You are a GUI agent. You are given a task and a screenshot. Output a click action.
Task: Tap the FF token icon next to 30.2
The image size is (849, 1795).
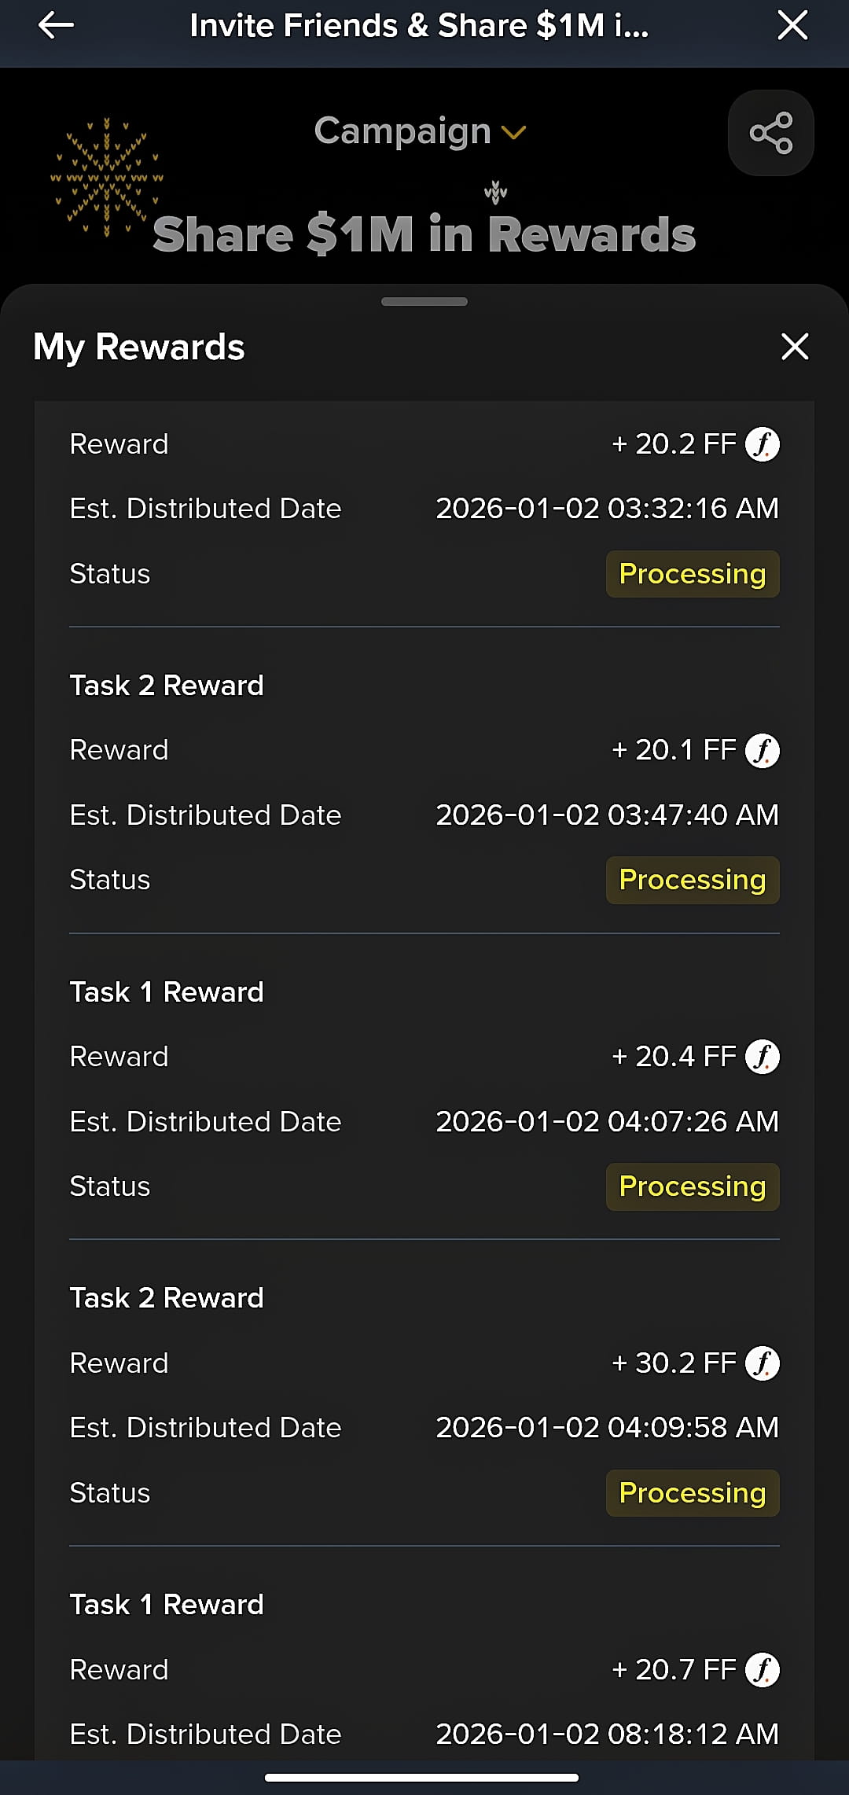[x=762, y=1363]
